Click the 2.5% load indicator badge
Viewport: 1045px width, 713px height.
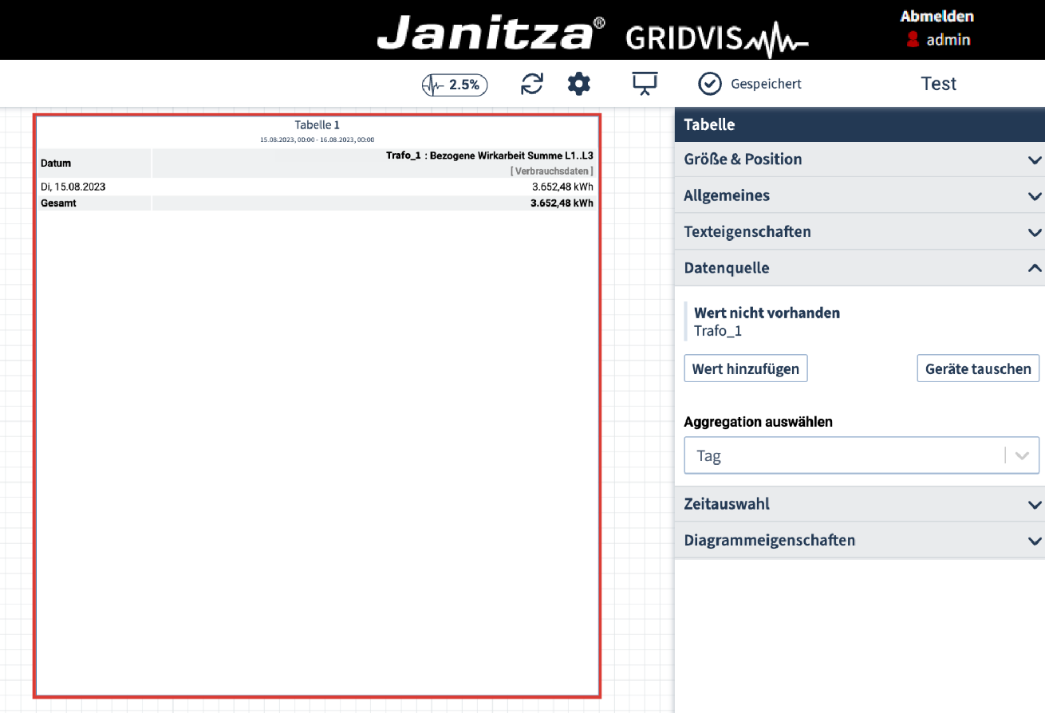click(455, 85)
